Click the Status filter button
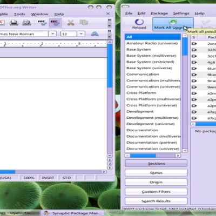Viewport: 216px width, 216px height. 156,173
